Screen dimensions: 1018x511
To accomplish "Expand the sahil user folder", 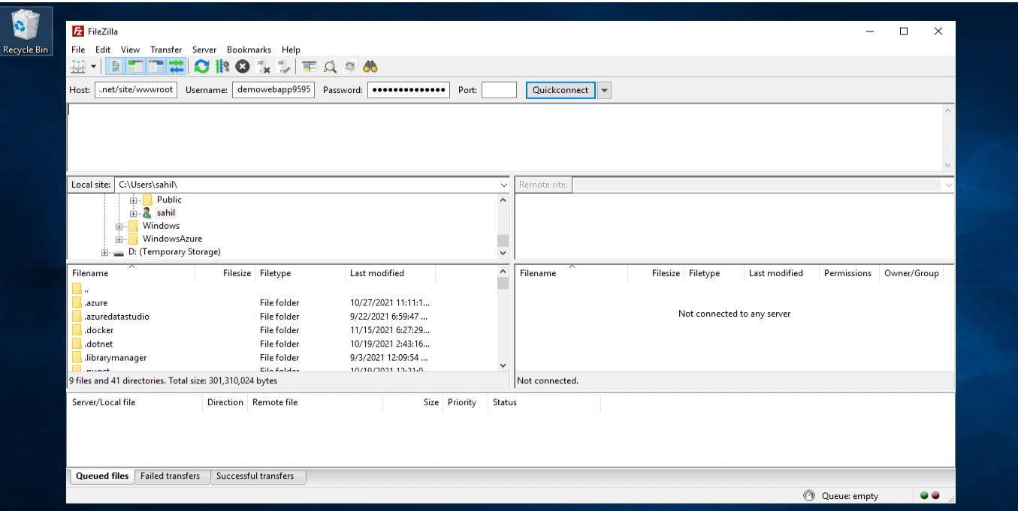I will pos(132,212).
